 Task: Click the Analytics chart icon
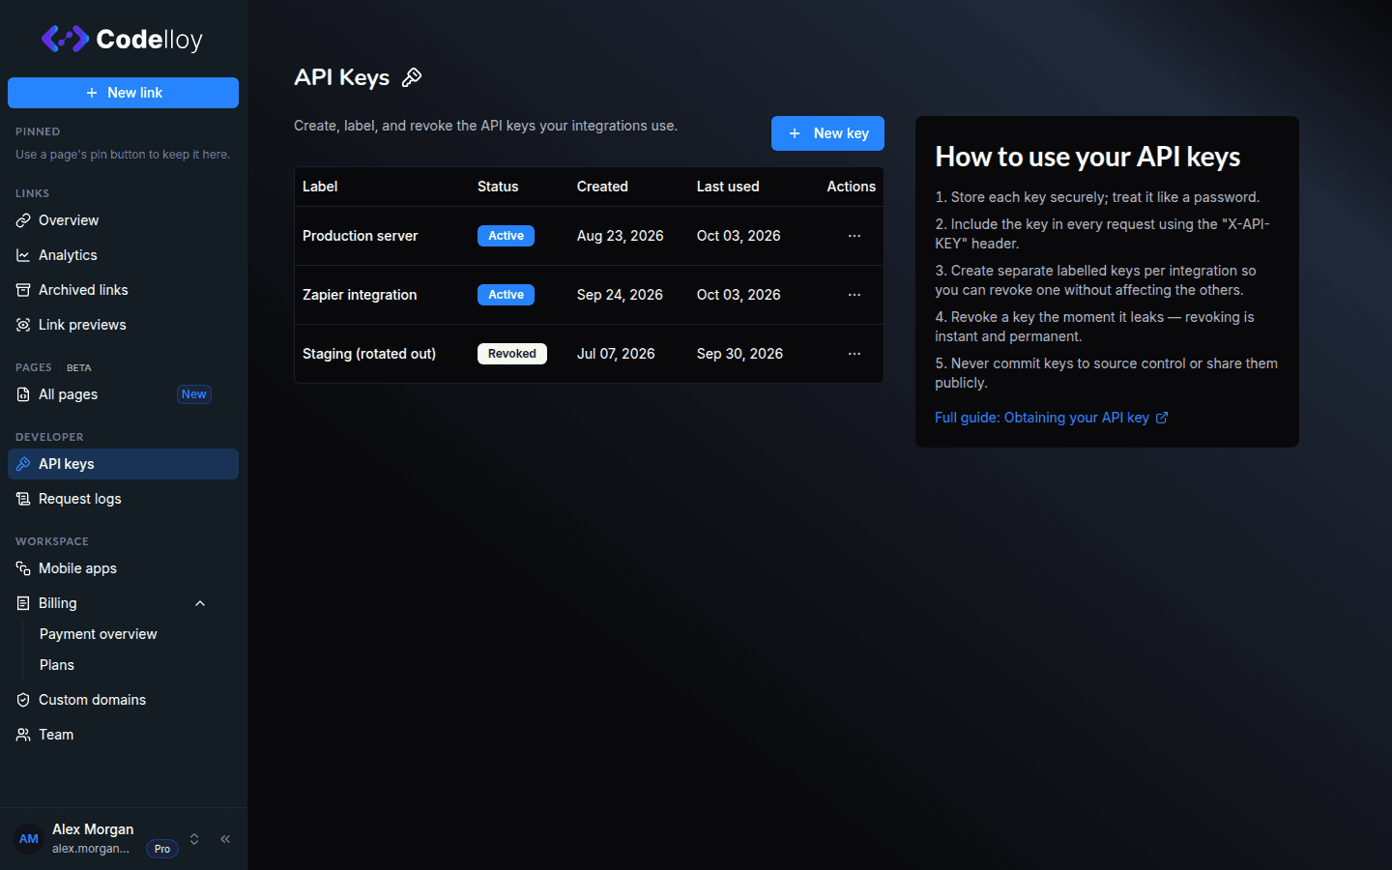click(23, 255)
